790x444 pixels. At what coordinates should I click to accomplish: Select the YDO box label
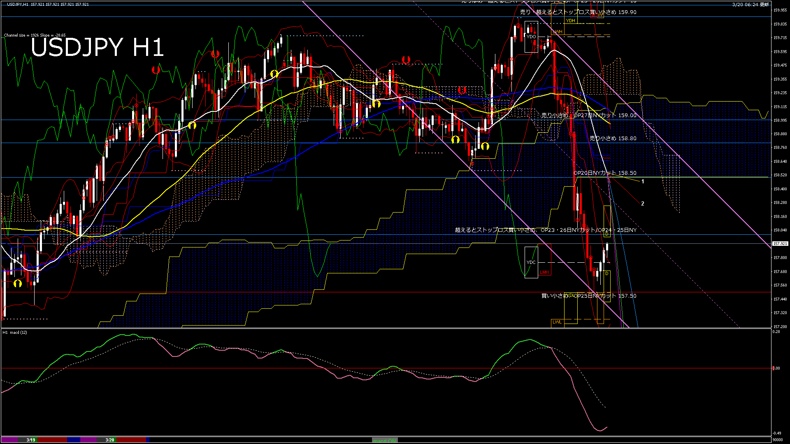531,37
